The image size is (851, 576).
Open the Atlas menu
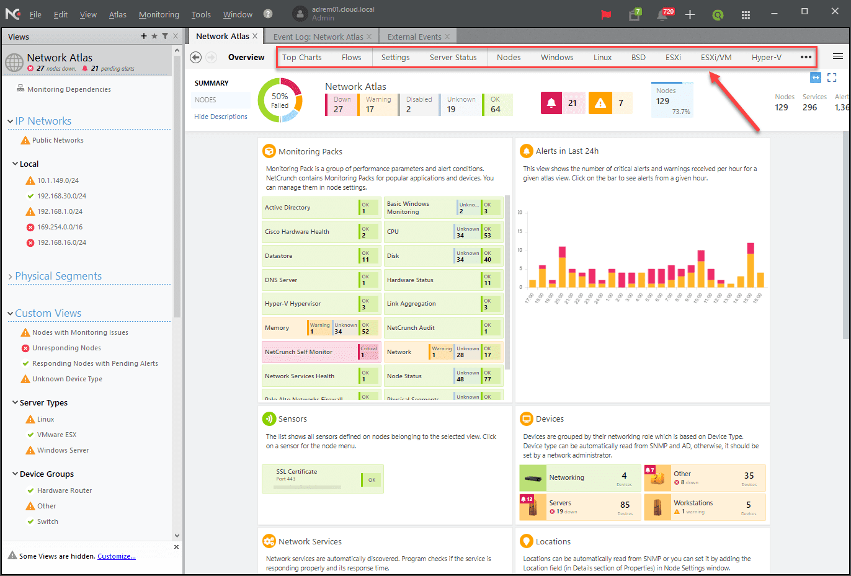pyautogui.click(x=118, y=14)
